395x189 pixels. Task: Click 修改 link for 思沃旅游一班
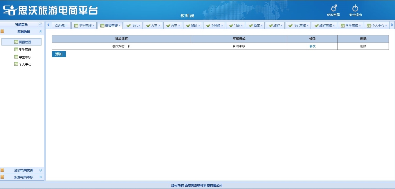(x=312, y=46)
